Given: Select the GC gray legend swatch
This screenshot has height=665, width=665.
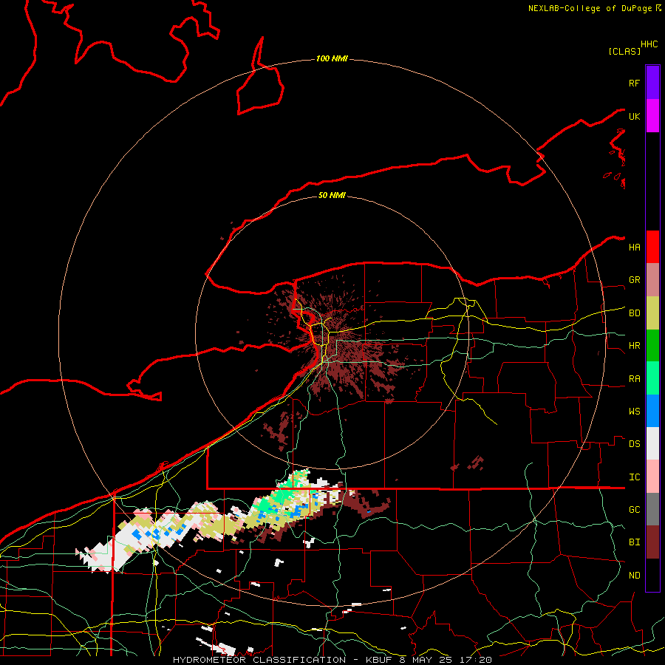Looking at the screenshot, I should click(x=652, y=509).
